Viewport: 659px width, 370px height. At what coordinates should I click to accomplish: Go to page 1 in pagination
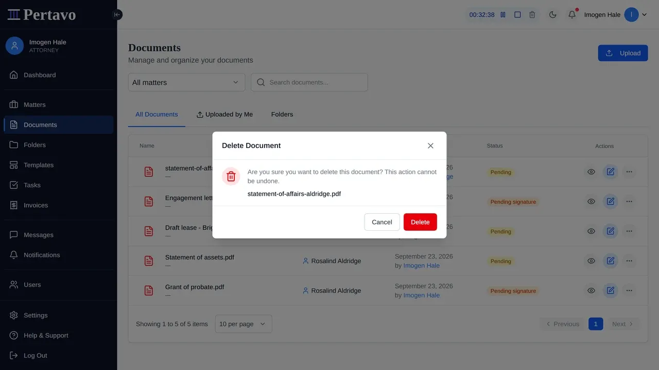[x=596, y=324]
